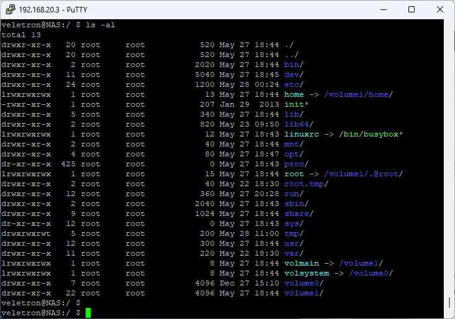Click the '-rwxr-xr-x' permissions of init
The image size is (455, 319).
click(x=26, y=104)
